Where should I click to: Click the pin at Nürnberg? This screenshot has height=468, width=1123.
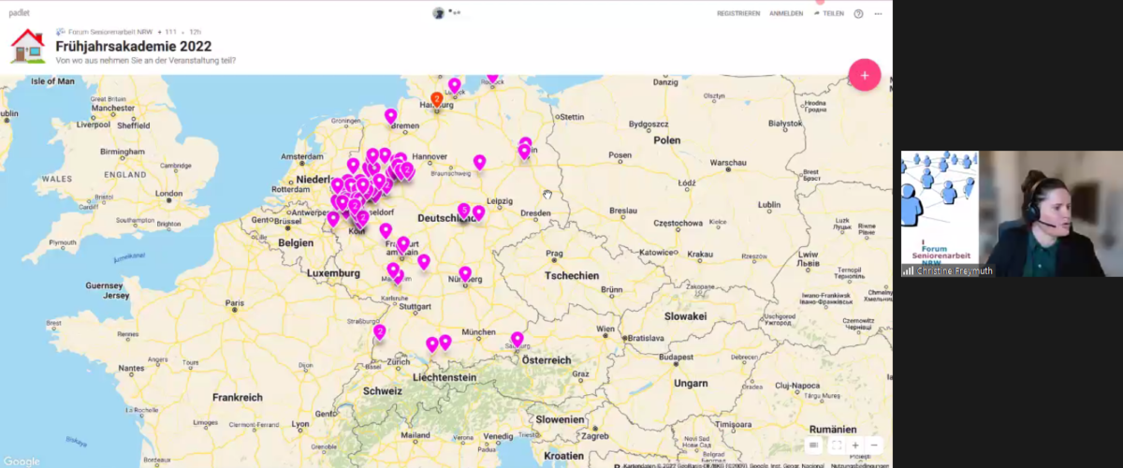tap(465, 273)
